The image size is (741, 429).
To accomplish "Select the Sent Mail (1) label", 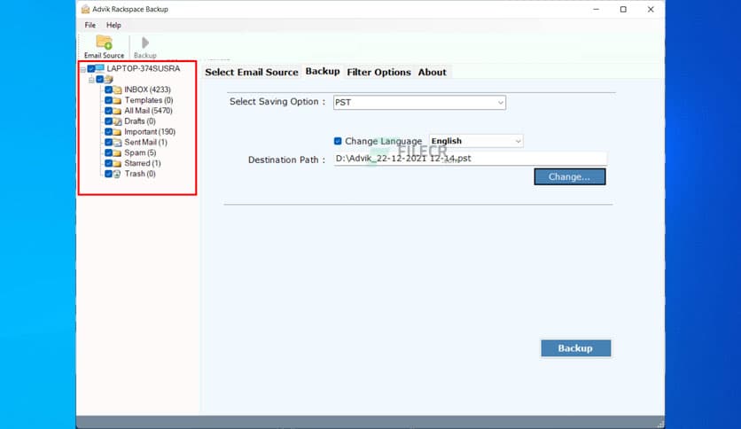I will coord(145,142).
